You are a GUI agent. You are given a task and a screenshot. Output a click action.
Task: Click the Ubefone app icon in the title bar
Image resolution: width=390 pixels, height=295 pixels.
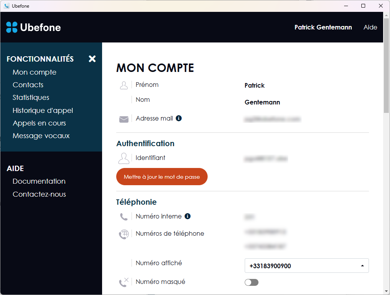(x=7, y=6)
